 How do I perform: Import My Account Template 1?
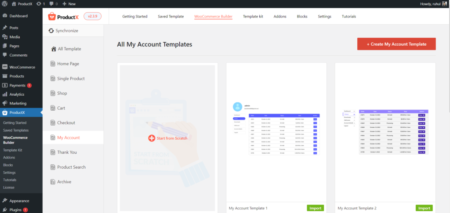point(316,208)
